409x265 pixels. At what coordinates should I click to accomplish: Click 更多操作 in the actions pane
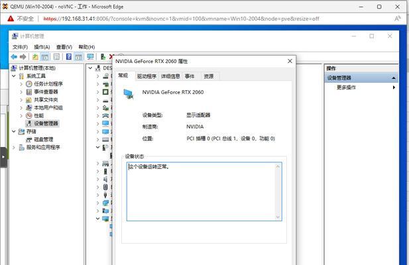[346, 87]
